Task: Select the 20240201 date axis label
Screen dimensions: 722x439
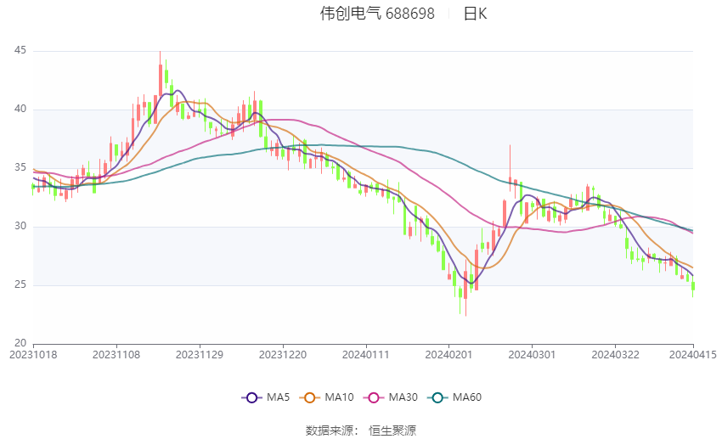Action: pos(448,355)
